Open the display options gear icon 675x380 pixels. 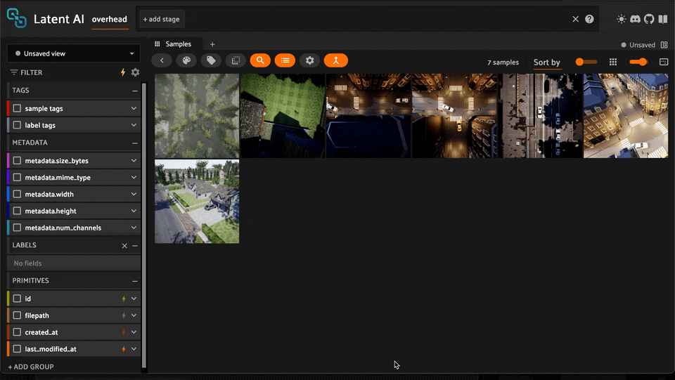(x=310, y=60)
